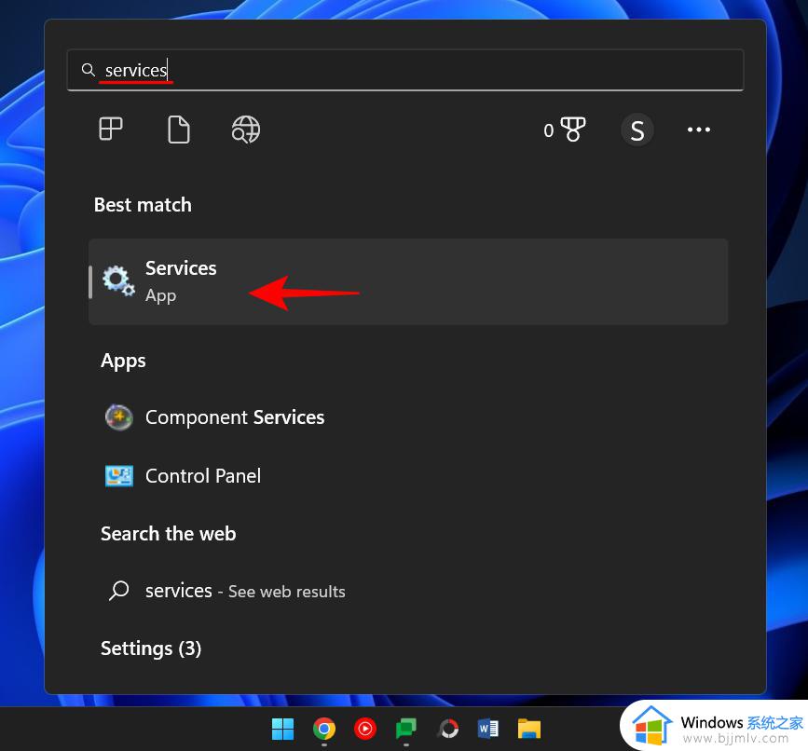
Task: Click the Control Panel icon
Action: [x=119, y=476]
